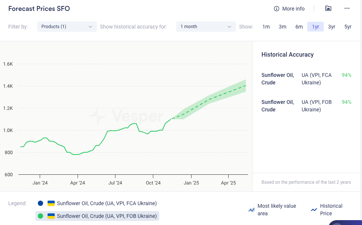
Task: Click the Historical Price line icon
Action: pyautogui.click(x=314, y=210)
